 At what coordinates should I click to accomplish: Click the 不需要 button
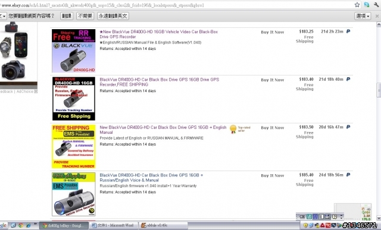tap(85, 16)
